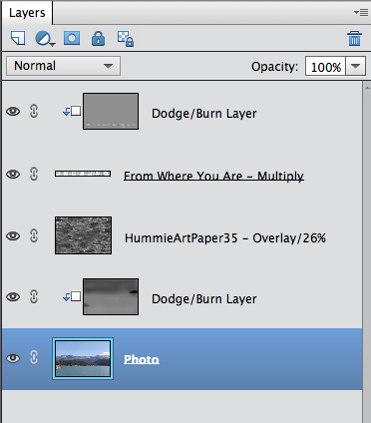Image resolution: width=371 pixels, height=423 pixels.
Task: Select the HummieArtPaper35 texture thumbnail
Action: pos(83,235)
